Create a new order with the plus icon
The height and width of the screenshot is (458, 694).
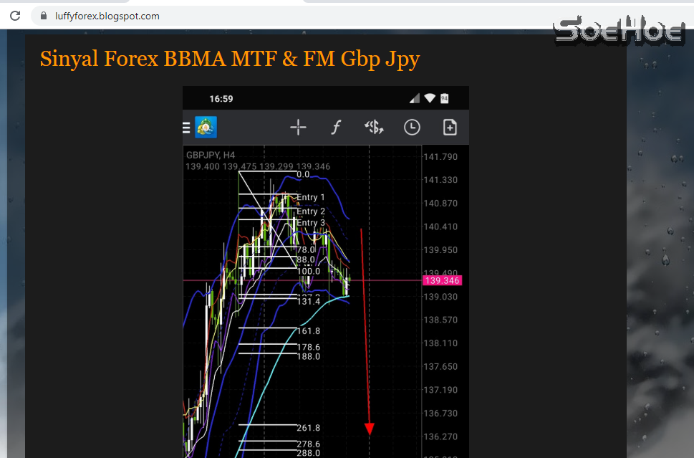coord(450,127)
